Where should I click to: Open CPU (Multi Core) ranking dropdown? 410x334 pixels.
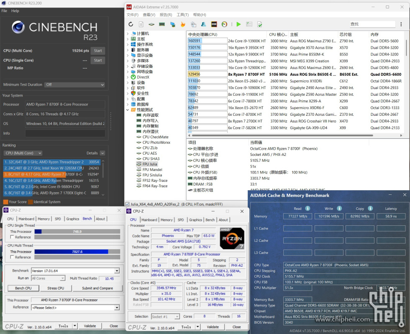(x=23, y=153)
